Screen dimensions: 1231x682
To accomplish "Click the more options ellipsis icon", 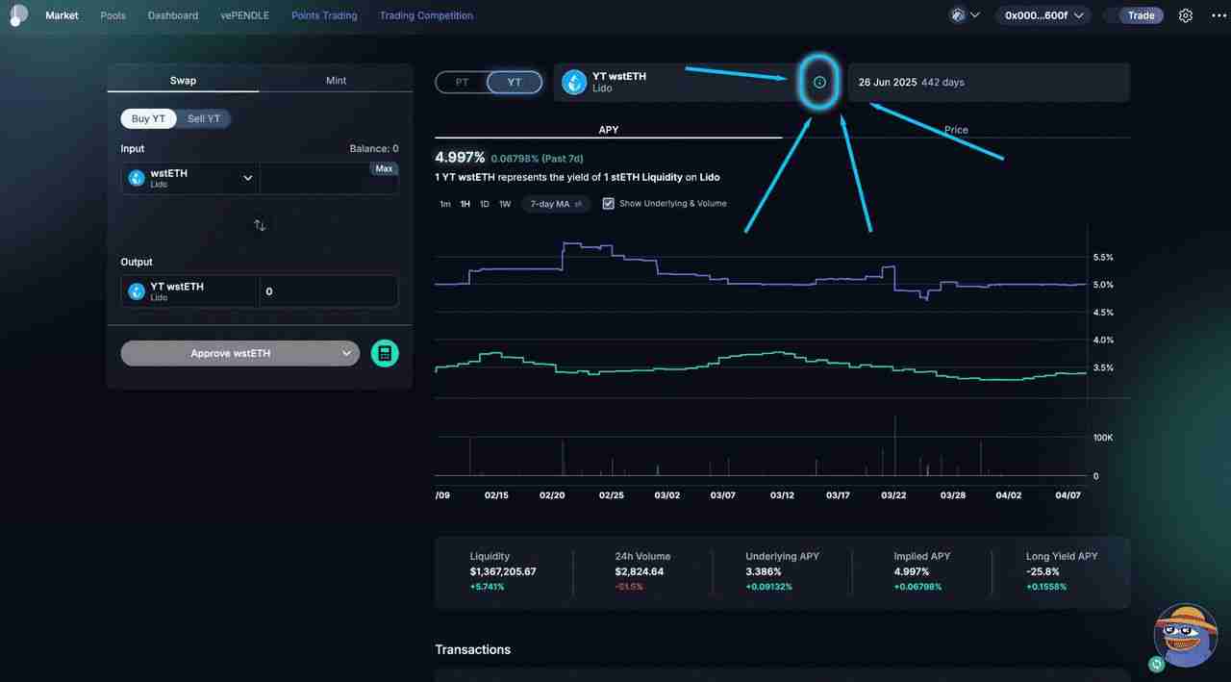I will click(1218, 14).
